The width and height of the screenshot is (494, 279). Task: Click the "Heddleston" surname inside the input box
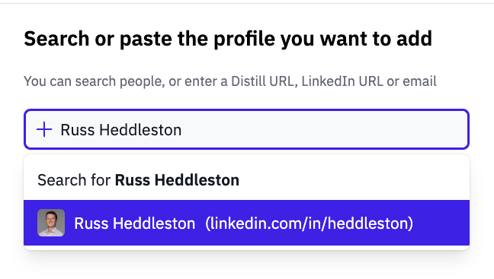(140, 130)
